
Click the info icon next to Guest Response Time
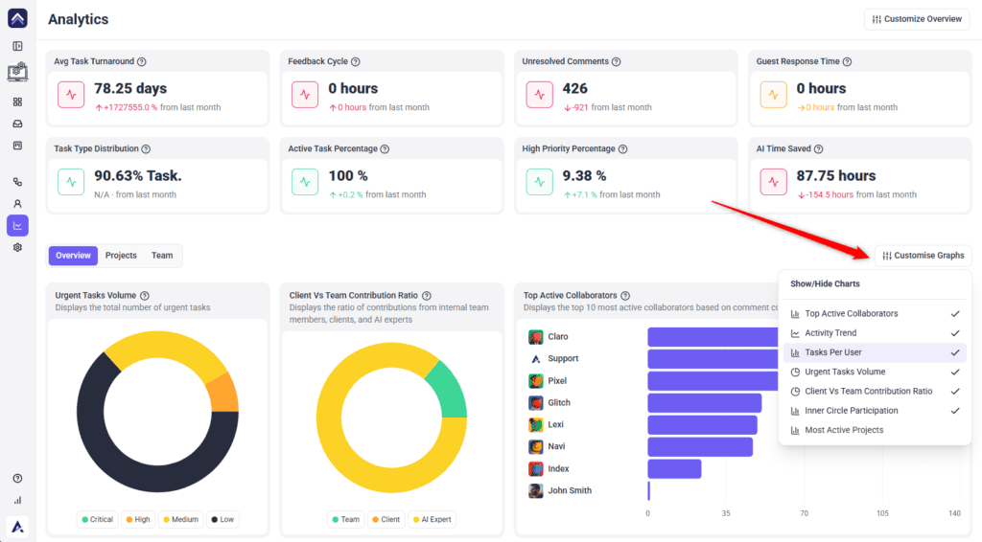click(x=848, y=61)
